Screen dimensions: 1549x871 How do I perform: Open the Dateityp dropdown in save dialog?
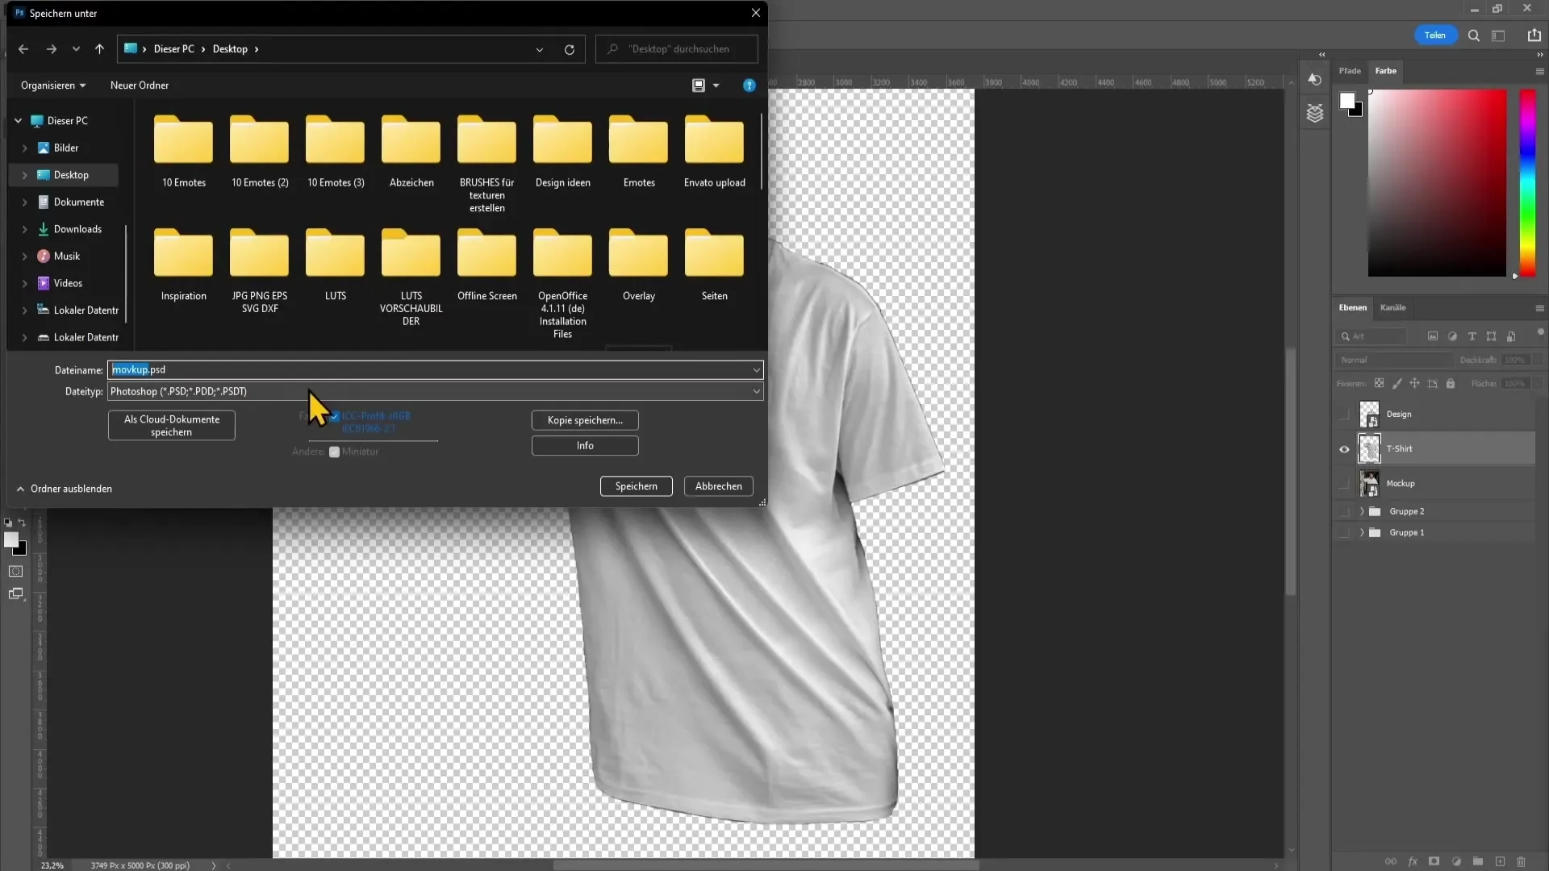[754, 391]
